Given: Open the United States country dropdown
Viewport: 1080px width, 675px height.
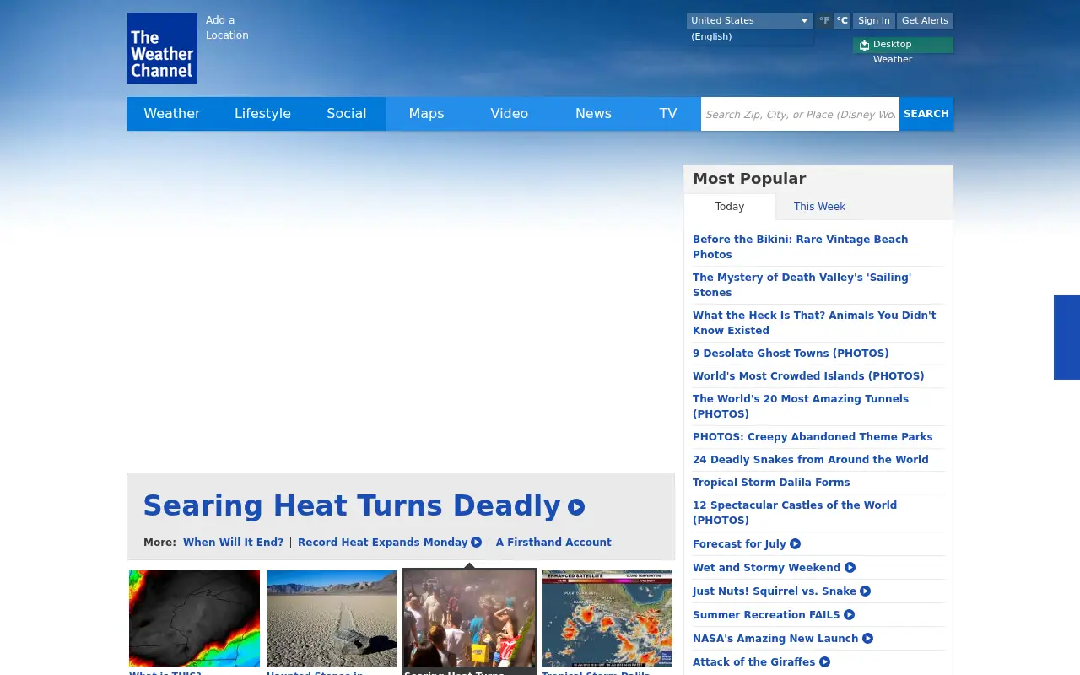Looking at the screenshot, I should (x=749, y=20).
